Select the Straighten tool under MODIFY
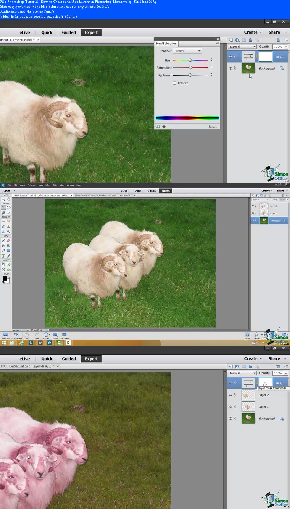 [x=8, y=269]
